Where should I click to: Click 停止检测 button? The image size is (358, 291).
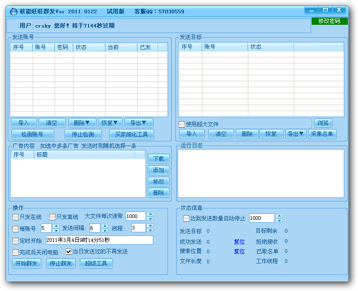83,134
